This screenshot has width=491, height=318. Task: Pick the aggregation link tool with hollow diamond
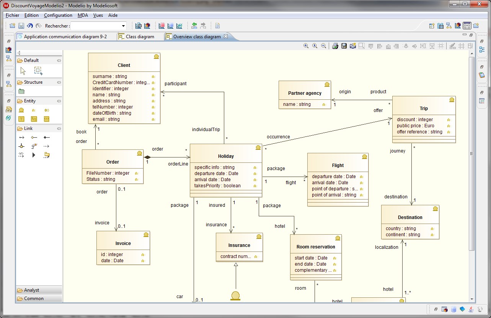click(x=34, y=137)
